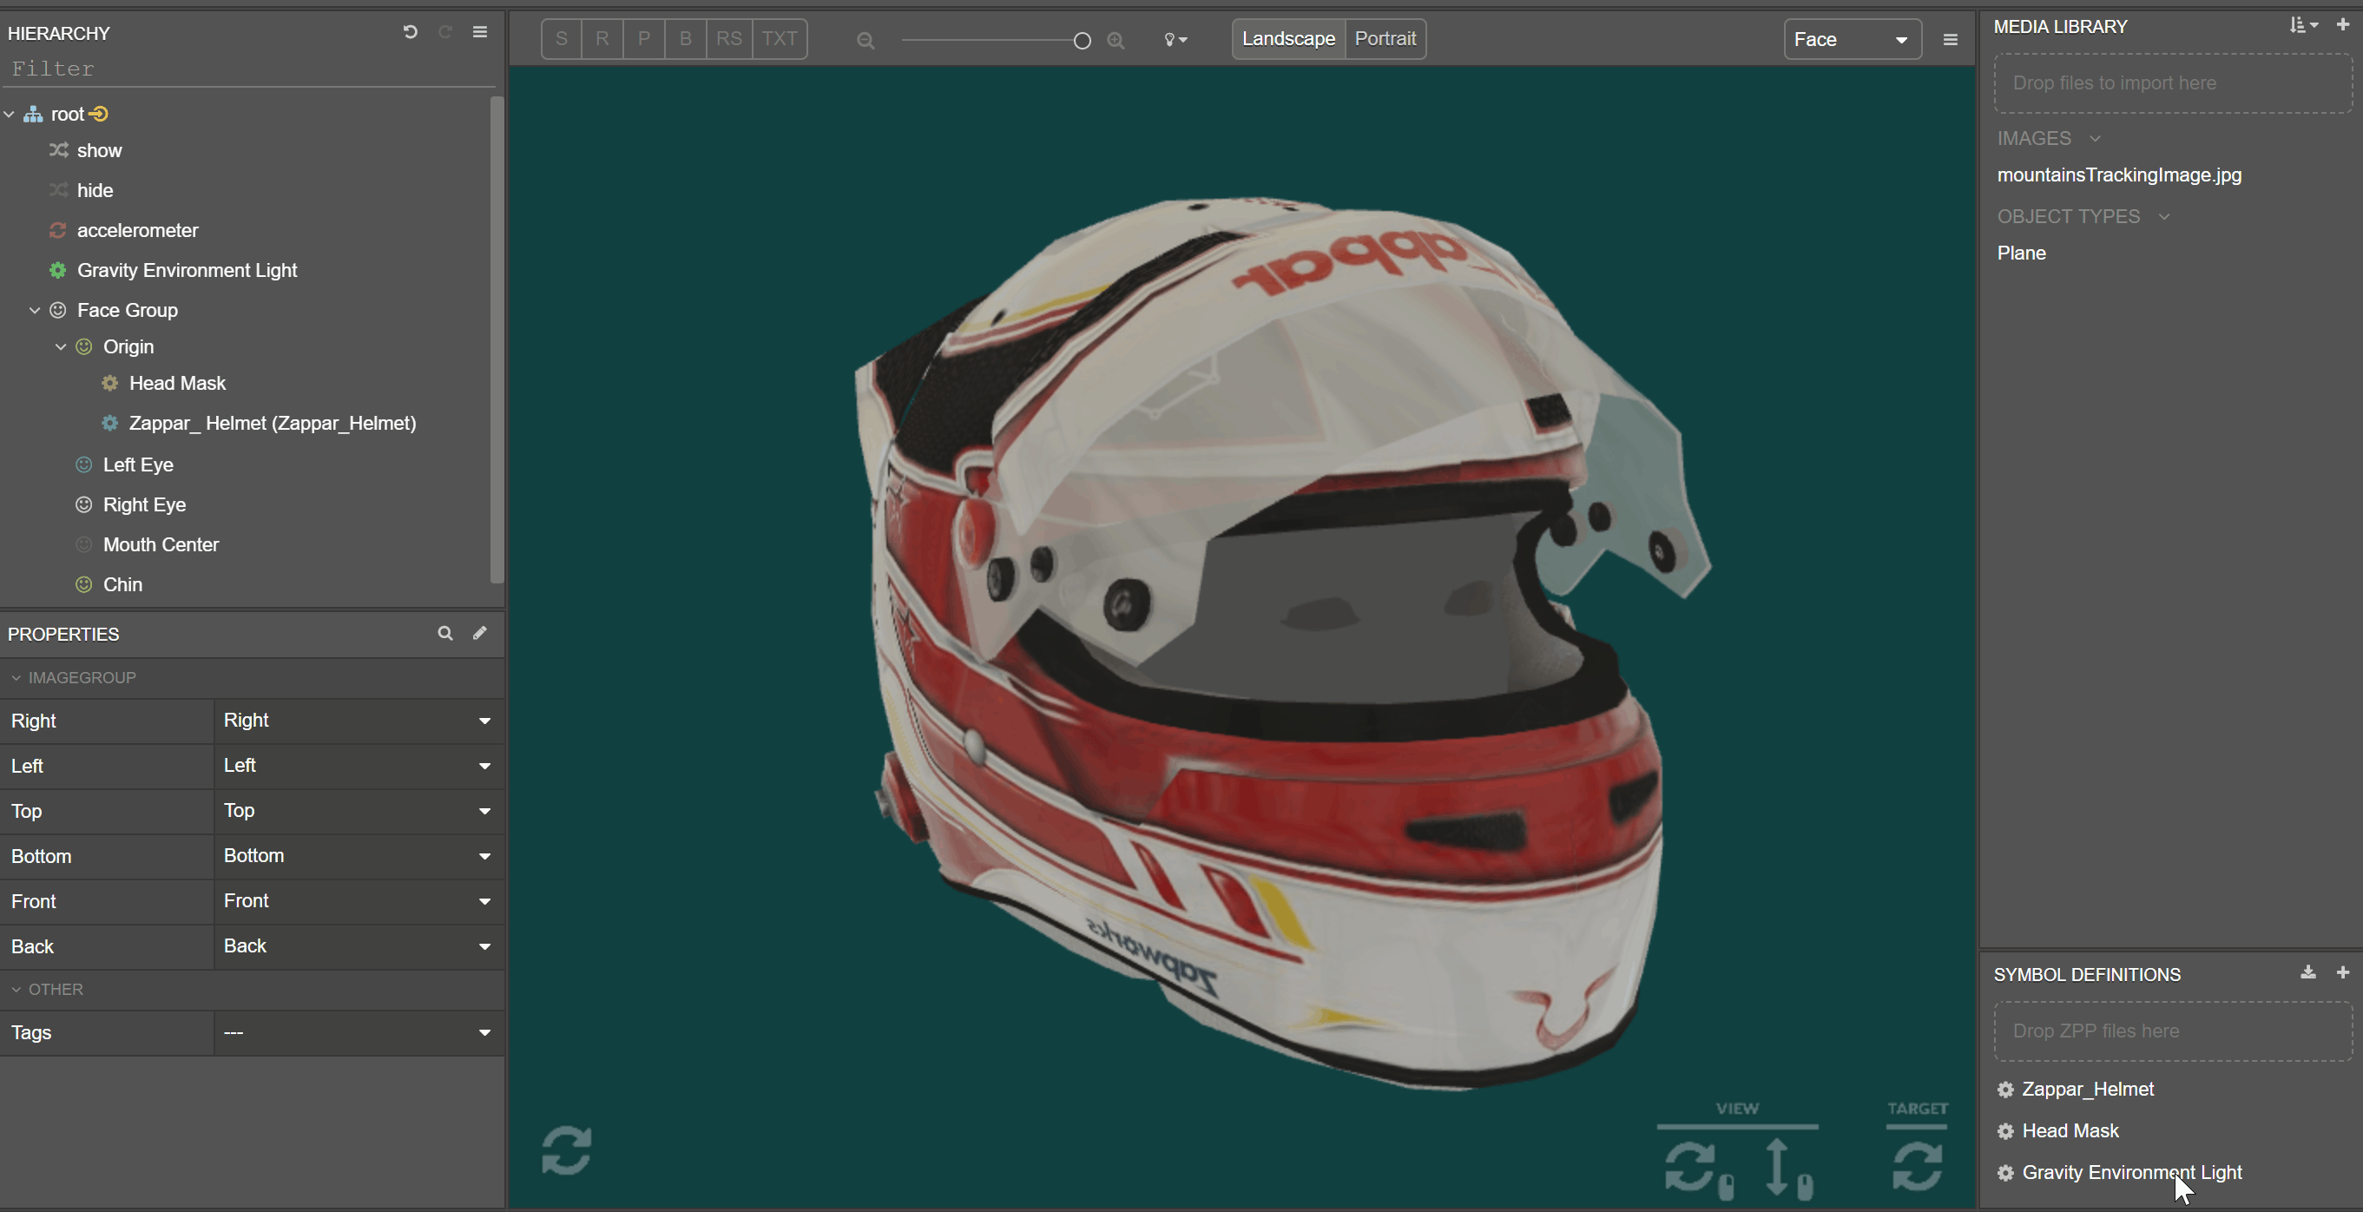Image resolution: width=2363 pixels, height=1212 pixels.
Task: Click the shuffle icon beside show state
Action: pos(59,150)
